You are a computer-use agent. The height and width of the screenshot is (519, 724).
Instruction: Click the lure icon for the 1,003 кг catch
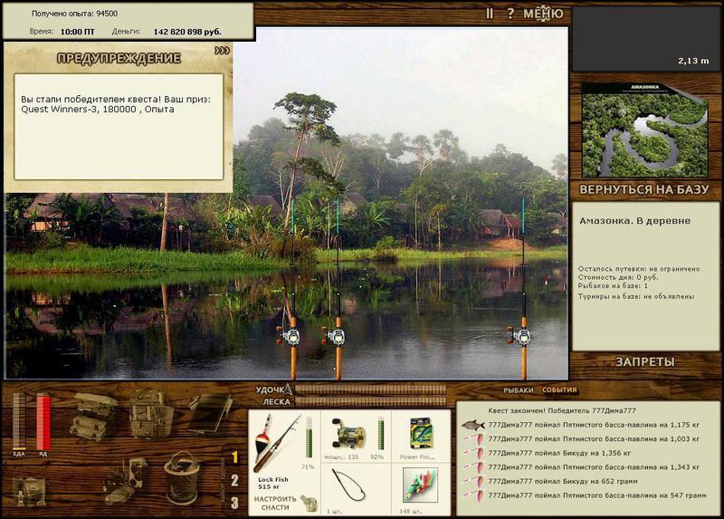coord(474,438)
